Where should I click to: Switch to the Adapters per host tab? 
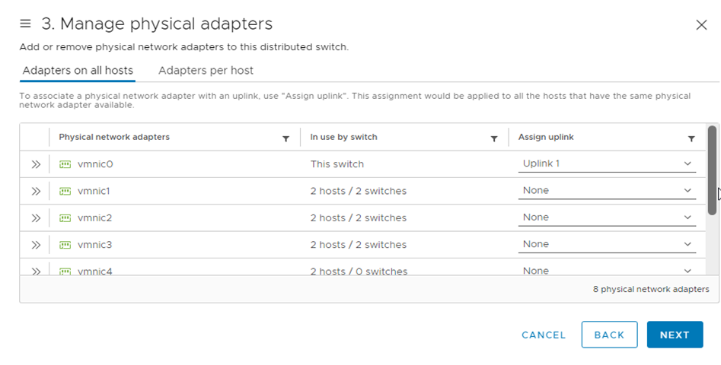[206, 71]
